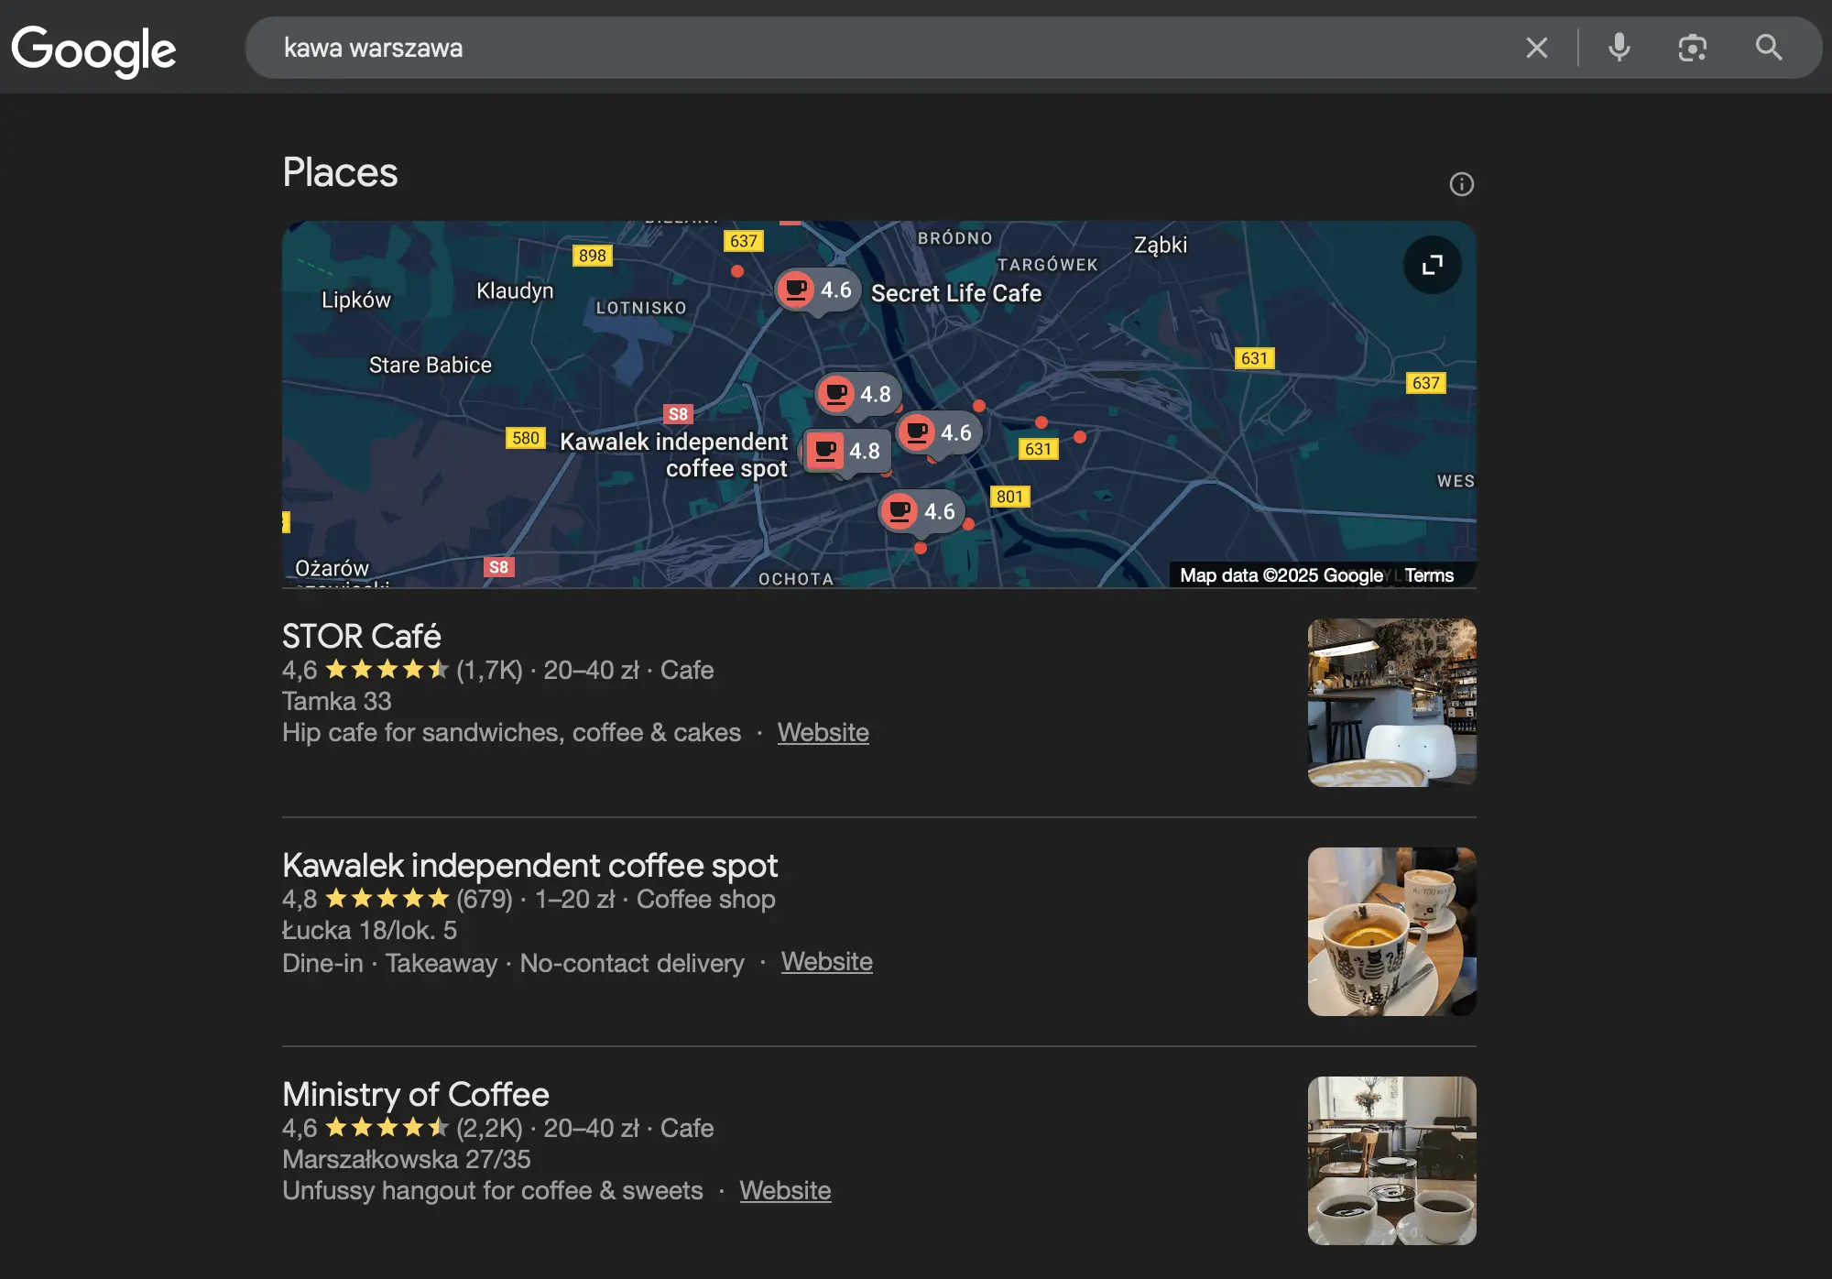
Task: Click the search magnifier icon
Action: click(1767, 48)
